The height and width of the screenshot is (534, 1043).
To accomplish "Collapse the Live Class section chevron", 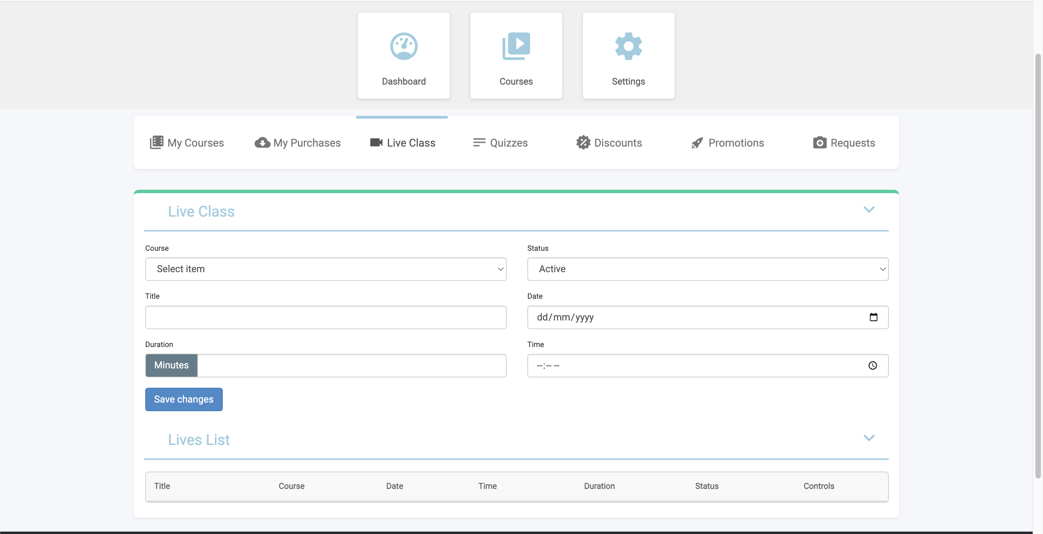I will click(x=868, y=210).
